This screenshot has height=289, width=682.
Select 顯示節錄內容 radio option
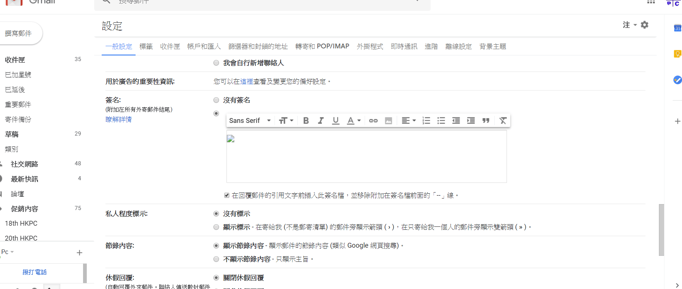216,246
